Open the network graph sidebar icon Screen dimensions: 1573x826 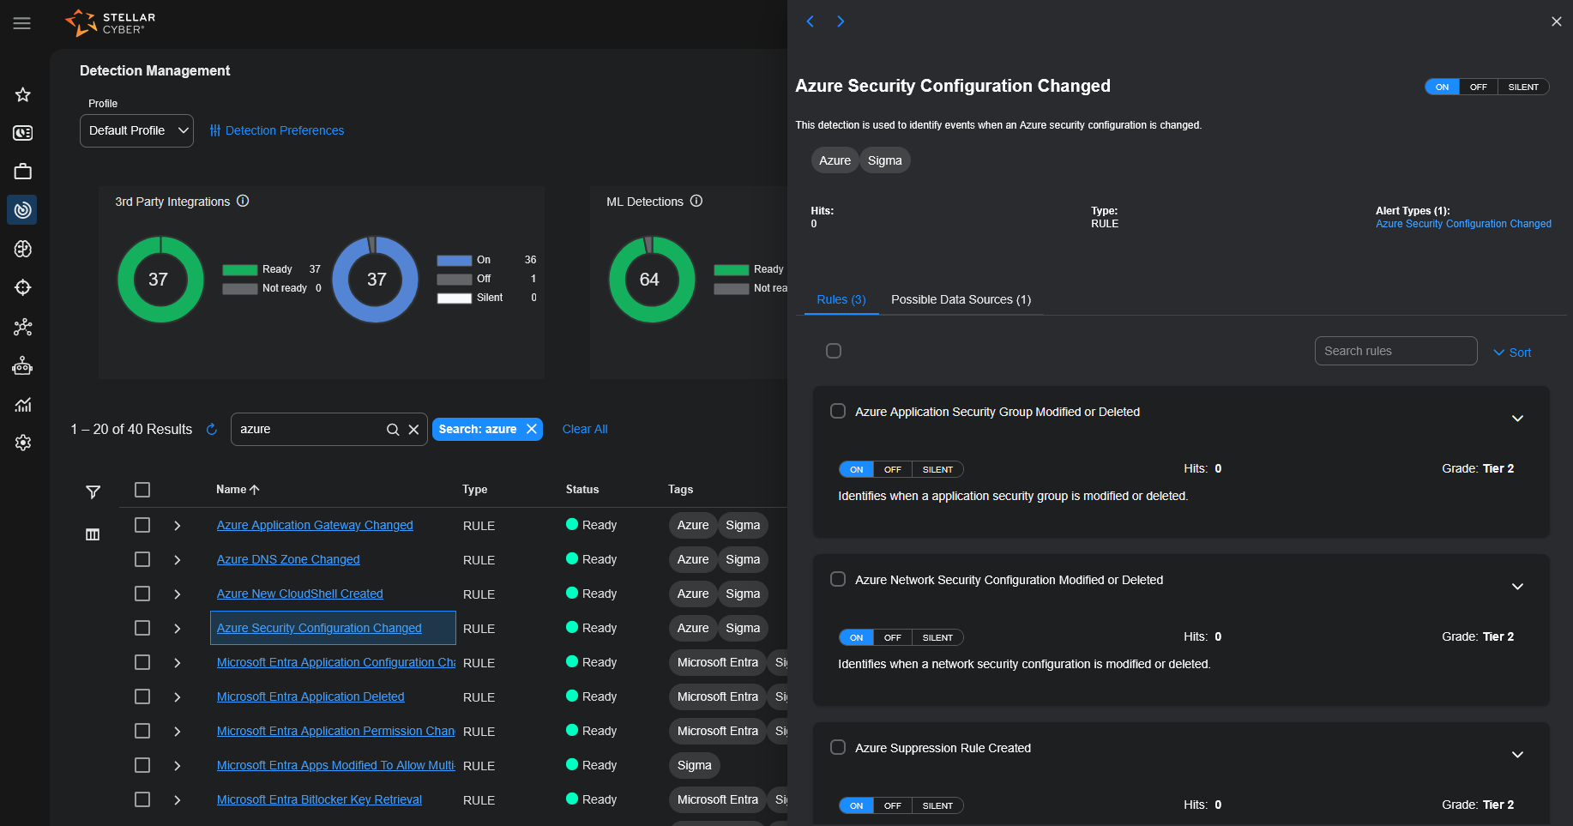[x=23, y=327]
